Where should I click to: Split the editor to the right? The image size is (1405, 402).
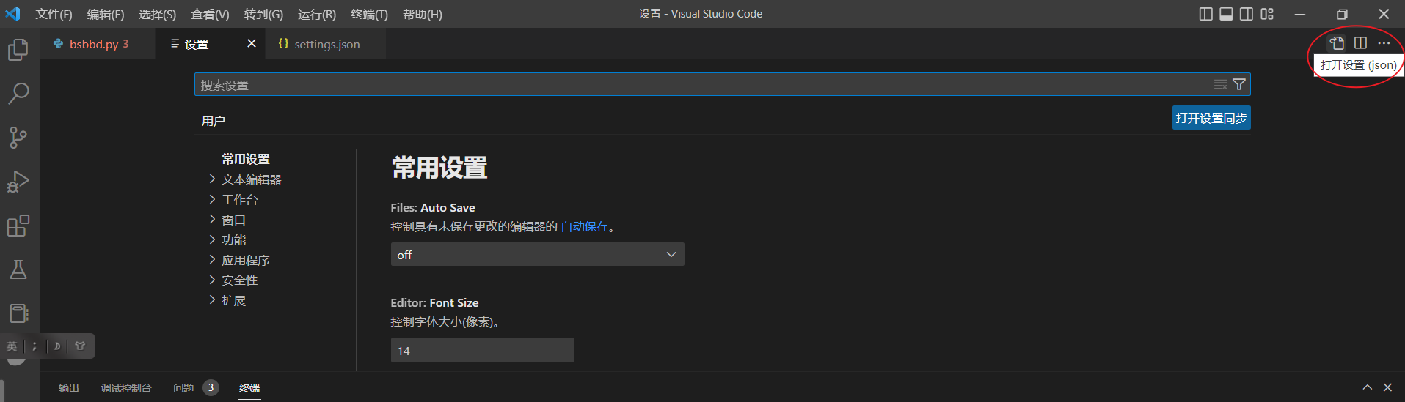[x=1360, y=43]
